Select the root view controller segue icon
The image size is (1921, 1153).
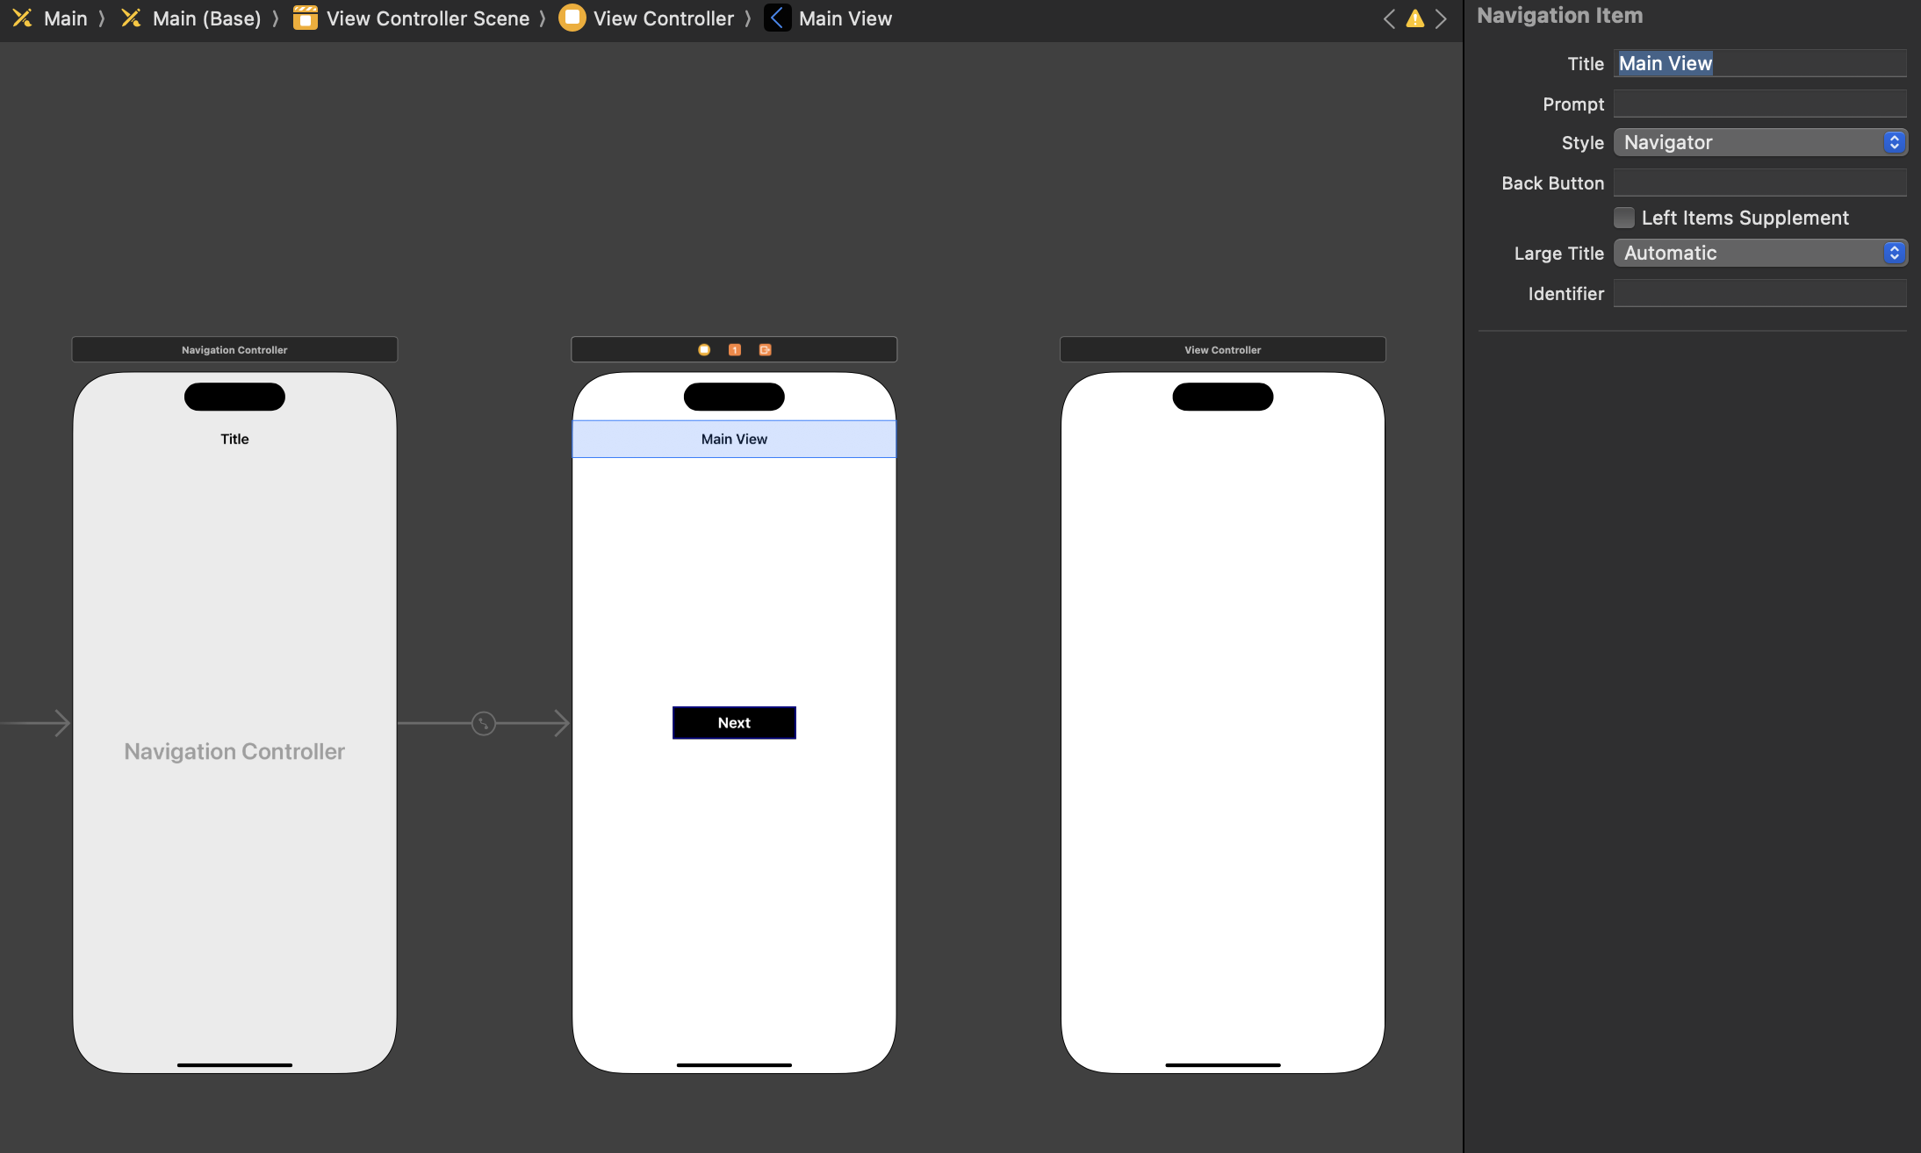(484, 723)
